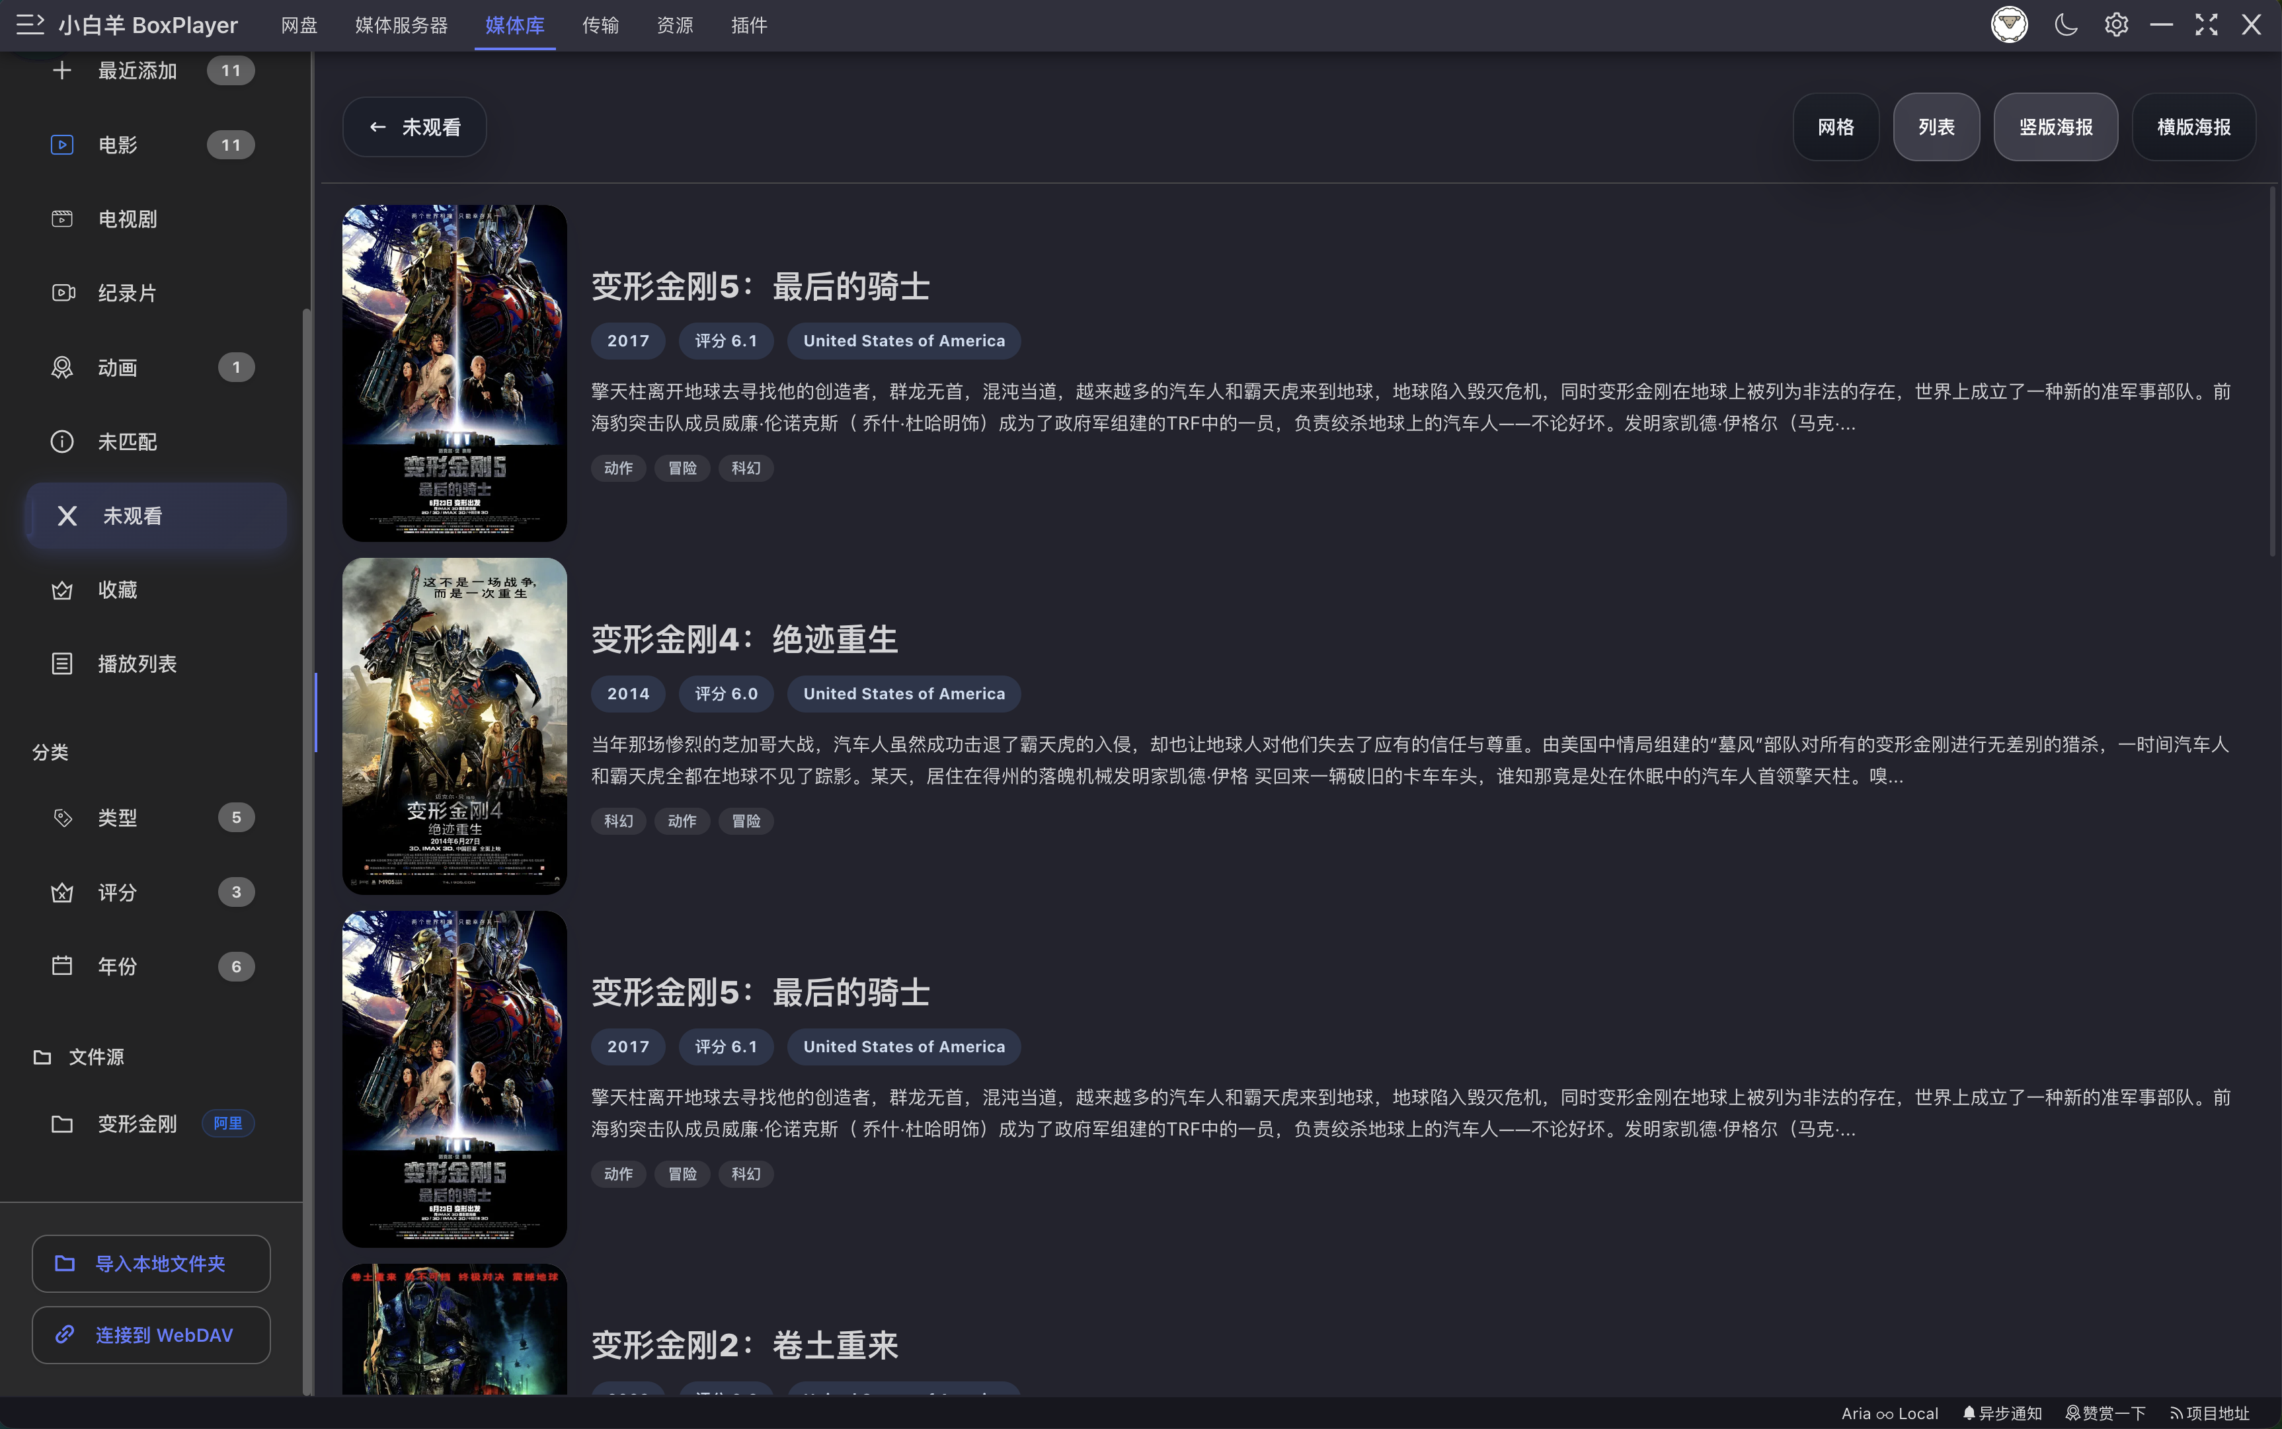2282x1429 pixels.
Task: Click the 5 count badge beside 类型
Action: click(x=236, y=818)
